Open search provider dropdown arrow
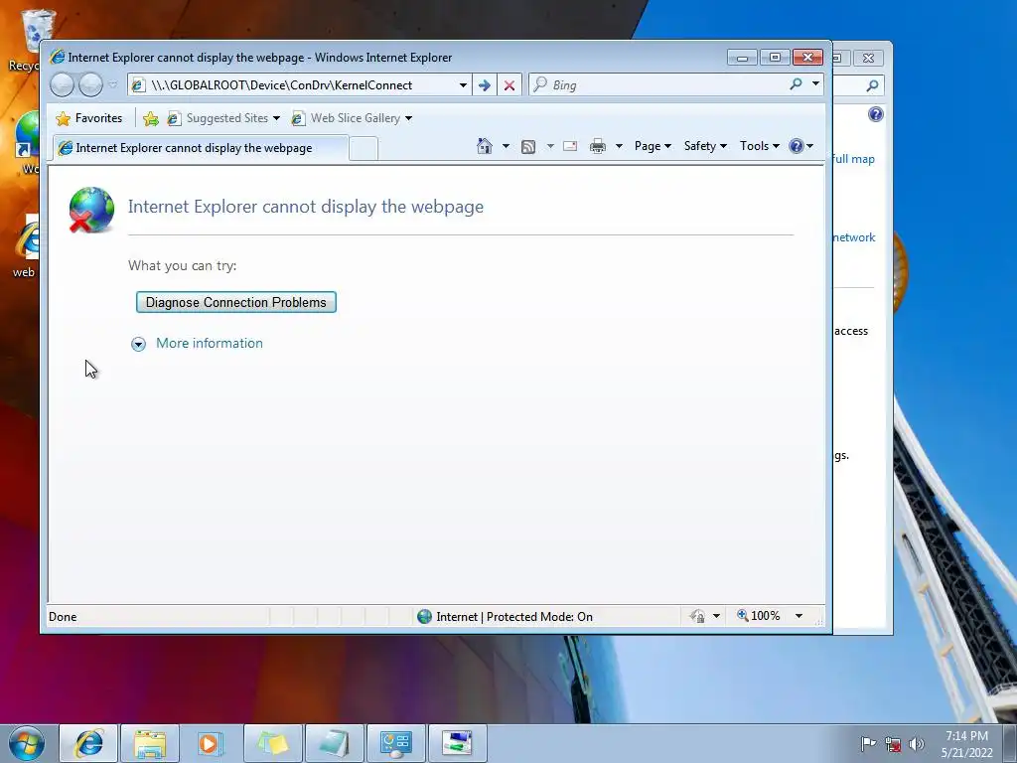The height and width of the screenshot is (763, 1017). point(816,84)
